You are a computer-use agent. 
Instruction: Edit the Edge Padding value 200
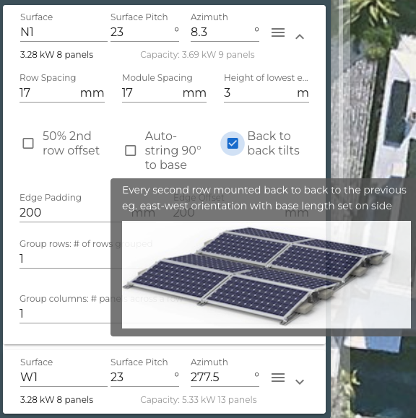[x=30, y=212]
